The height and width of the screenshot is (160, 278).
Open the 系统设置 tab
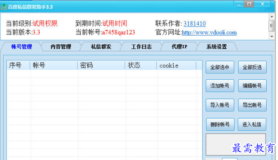click(217, 47)
